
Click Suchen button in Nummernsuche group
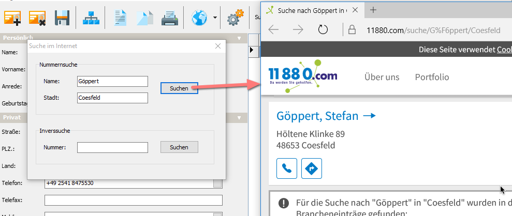point(179,88)
